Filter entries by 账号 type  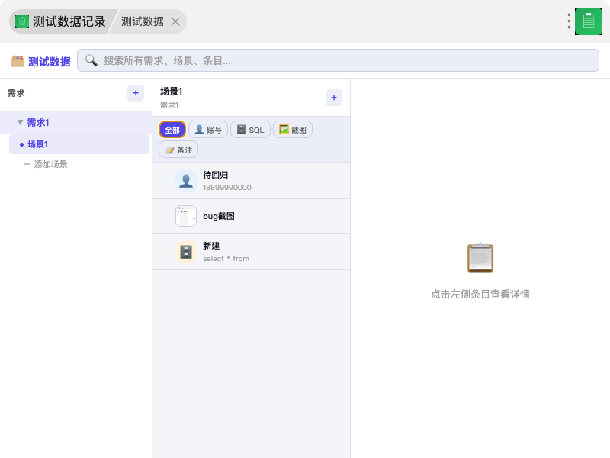[x=208, y=130]
